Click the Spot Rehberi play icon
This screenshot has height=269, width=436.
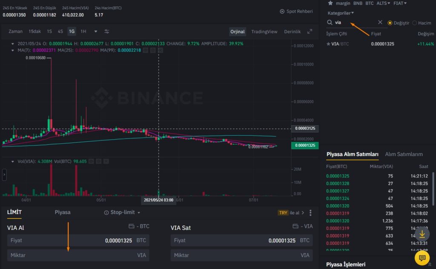pos(282,11)
